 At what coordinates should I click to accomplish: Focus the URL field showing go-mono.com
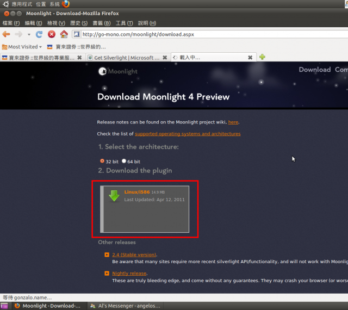click(x=213, y=34)
